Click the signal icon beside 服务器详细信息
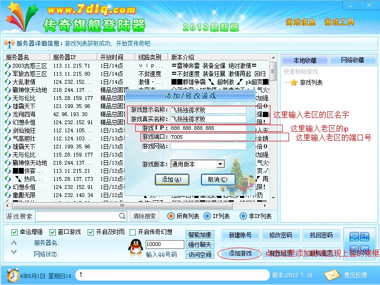 (9, 44)
